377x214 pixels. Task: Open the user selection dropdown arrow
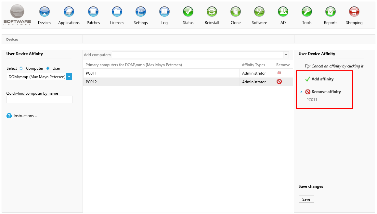click(x=69, y=77)
